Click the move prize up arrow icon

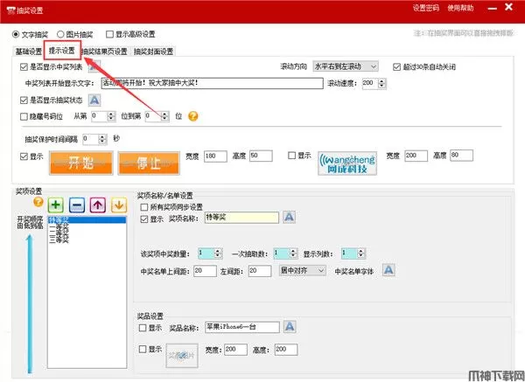[x=98, y=205]
